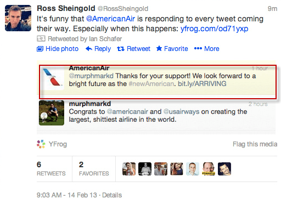The image size is (281, 204).
Task: Open the @AmericanAir mention link
Action: [110, 19]
